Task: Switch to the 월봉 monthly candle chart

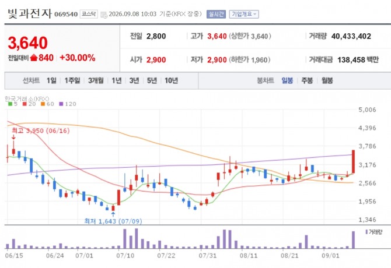Action: pyautogui.click(x=327, y=80)
